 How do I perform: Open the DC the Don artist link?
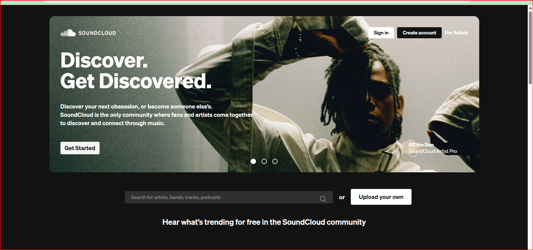click(x=421, y=145)
